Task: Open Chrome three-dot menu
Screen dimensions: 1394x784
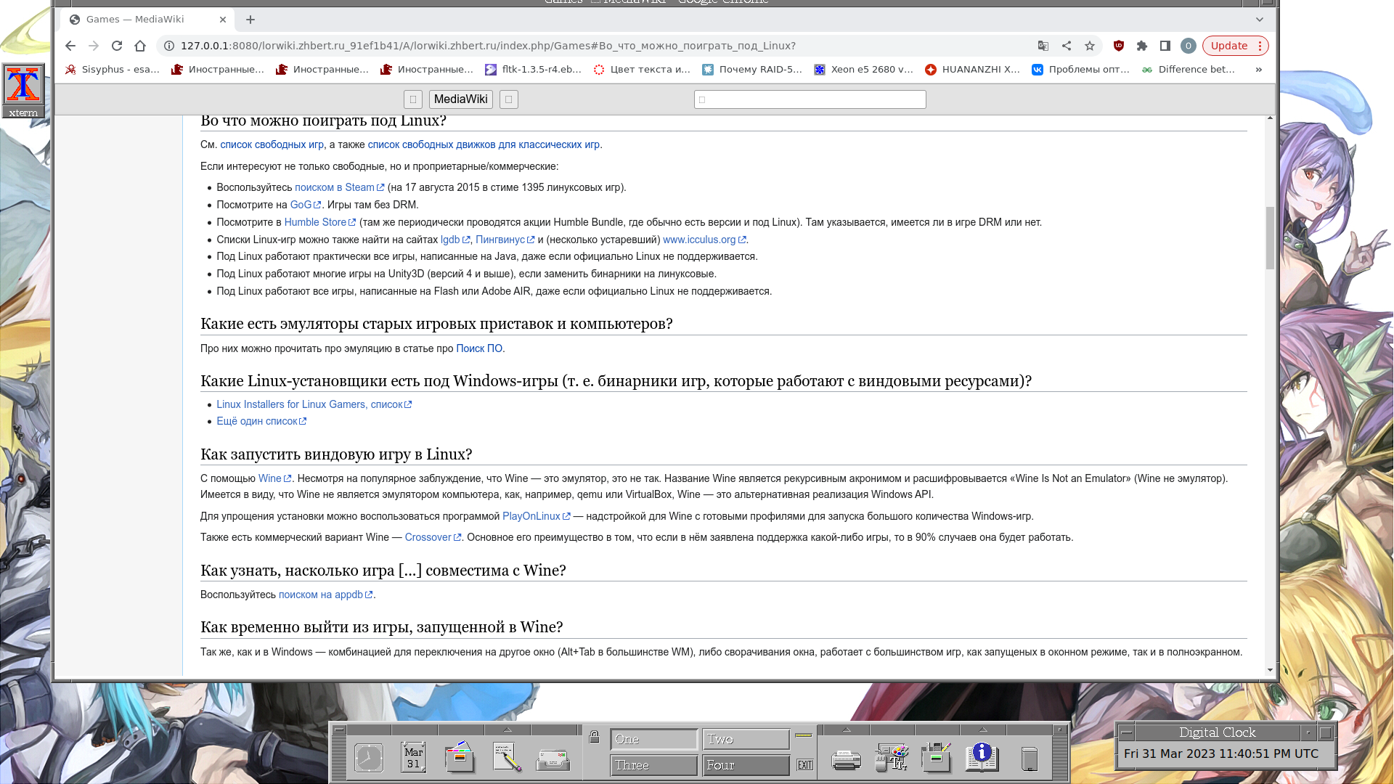Action: pyautogui.click(x=1260, y=46)
